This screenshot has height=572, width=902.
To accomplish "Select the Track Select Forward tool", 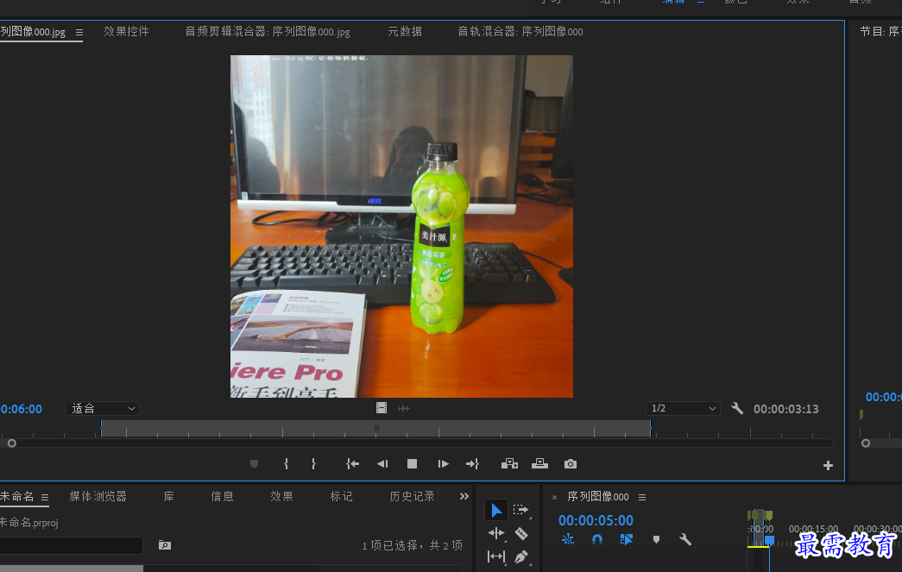I will 520,510.
